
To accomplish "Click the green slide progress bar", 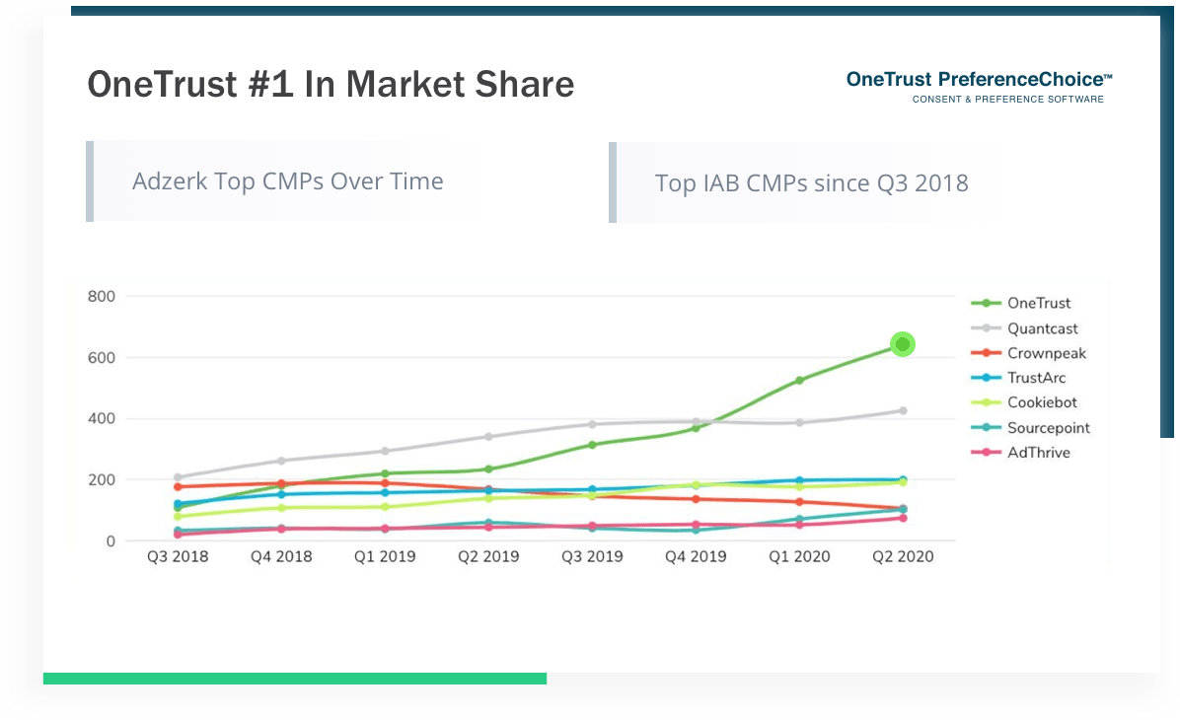I will tap(295, 679).
